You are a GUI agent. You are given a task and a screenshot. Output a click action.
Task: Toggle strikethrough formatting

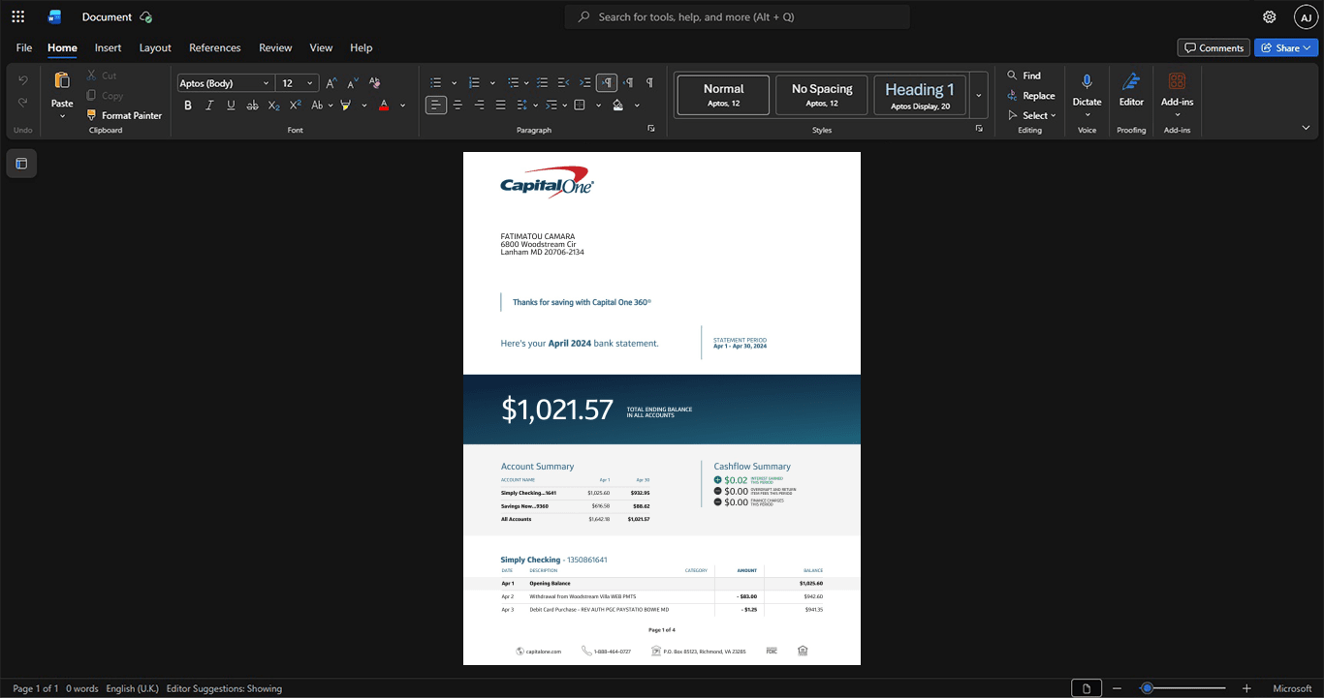coord(253,106)
